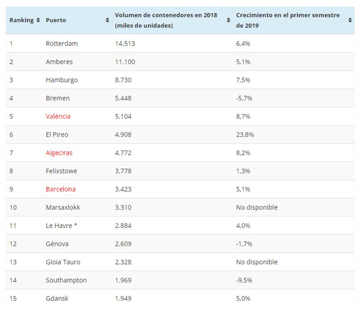Click the sort arrows beside Ranking
The height and width of the screenshot is (310, 361).
[38, 21]
